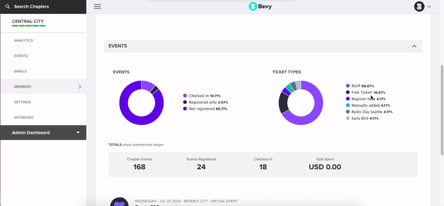
Task: Click the page vertical scrollbar
Action: pos(442,111)
